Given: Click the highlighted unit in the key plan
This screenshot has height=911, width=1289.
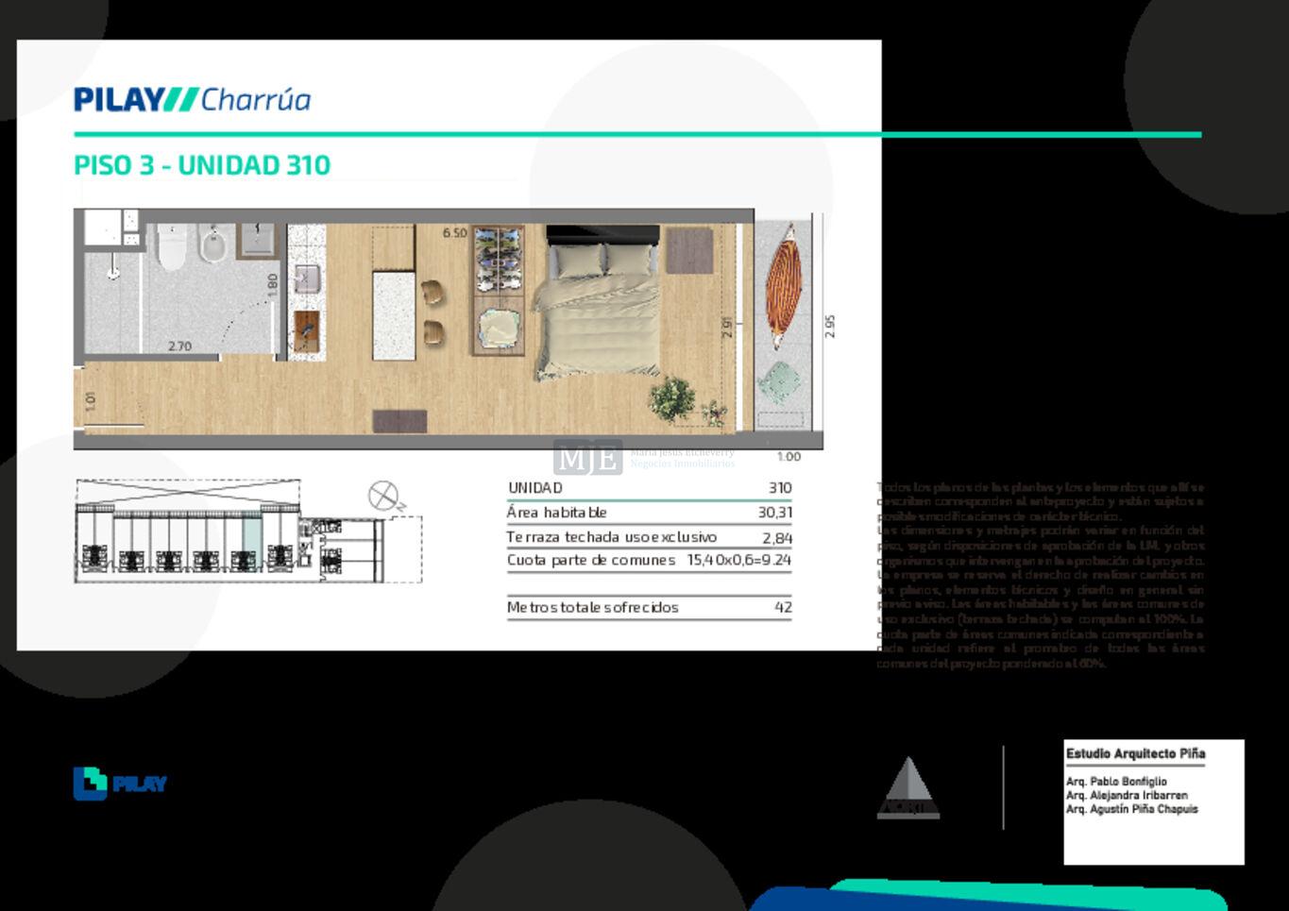Looking at the screenshot, I should tap(251, 542).
